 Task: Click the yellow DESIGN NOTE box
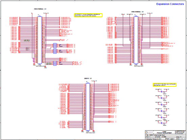88,15
